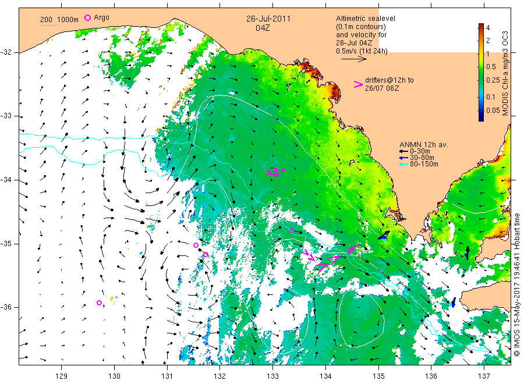Click the 0.5m/s reference velocity arrow
The image size is (524, 384).
pos(353,59)
